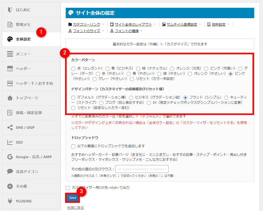Click the Google G icon in sidebar
Viewport: 263px width, 211px height.
(10, 157)
